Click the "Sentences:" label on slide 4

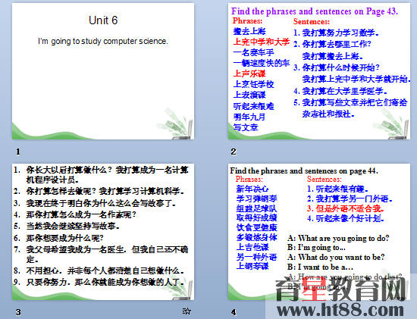(325, 179)
